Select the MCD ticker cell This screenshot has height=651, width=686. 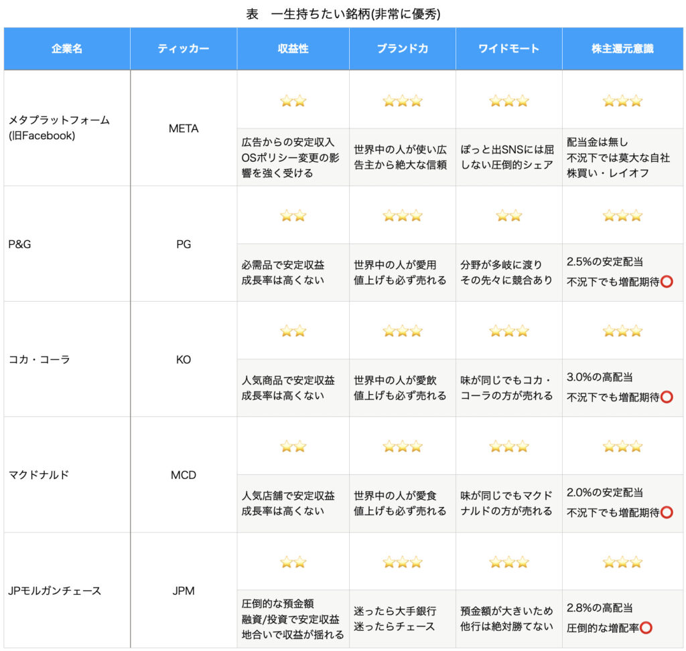tap(184, 474)
